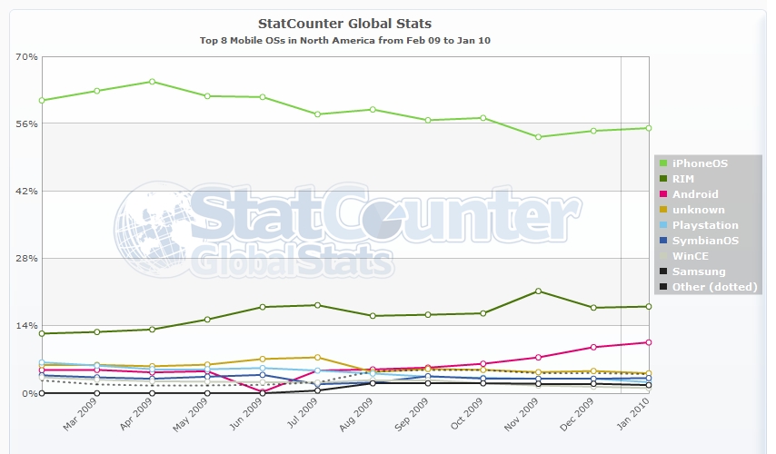
Task: Click the 56% y-axis label
Action: click(26, 123)
